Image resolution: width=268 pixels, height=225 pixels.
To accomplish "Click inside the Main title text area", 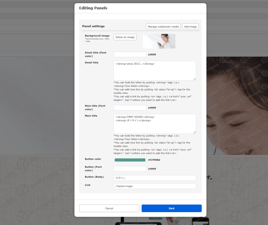I will [x=155, y=124].
